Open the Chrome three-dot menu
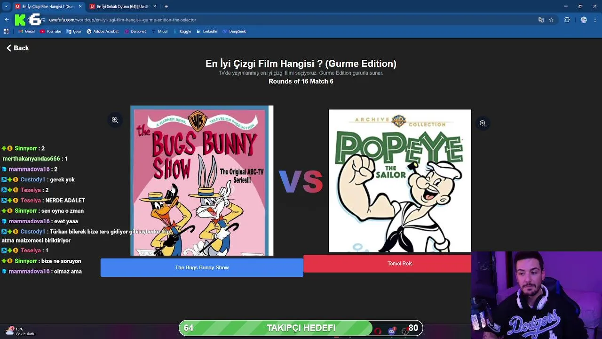 595,20
